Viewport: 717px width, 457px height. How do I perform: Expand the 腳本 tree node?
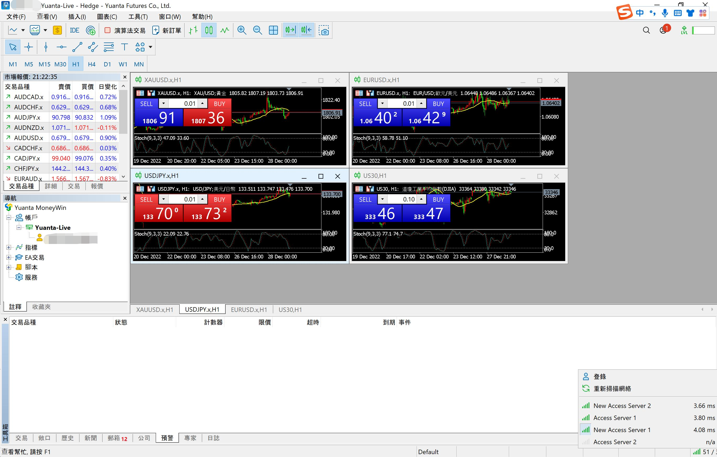[x=9, y=267]
